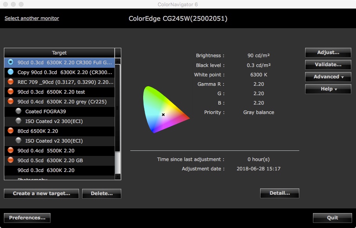Screen dimensions: 356x228
Task: Open the Detail dialog
Action: (279, 193)
